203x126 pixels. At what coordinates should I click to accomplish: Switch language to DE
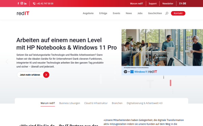click(x=184, y=4)
